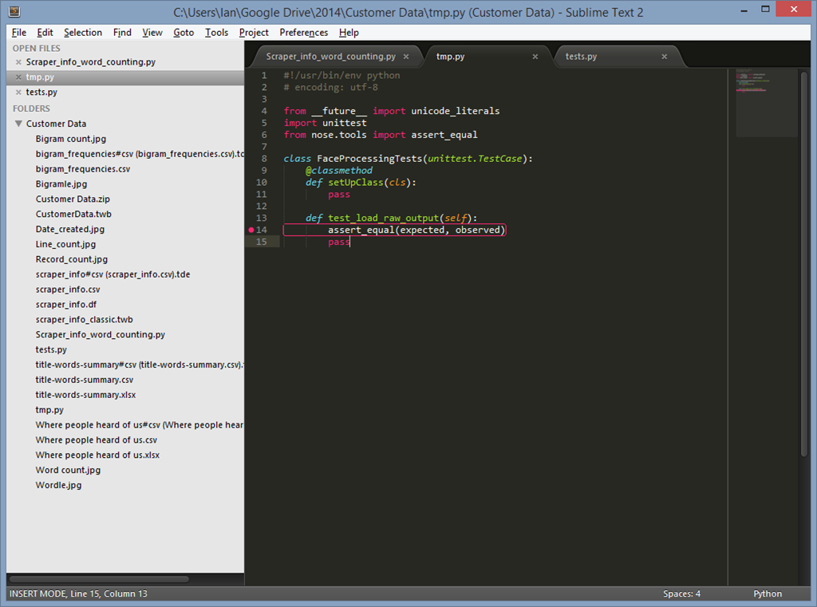Open Customer Data.zip in the sidebar

[x=73, y=199]
